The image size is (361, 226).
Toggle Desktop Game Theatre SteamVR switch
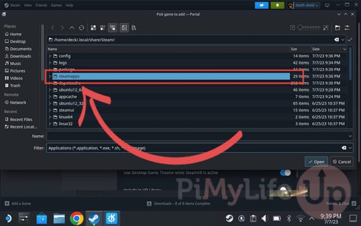tap(285, 173)
